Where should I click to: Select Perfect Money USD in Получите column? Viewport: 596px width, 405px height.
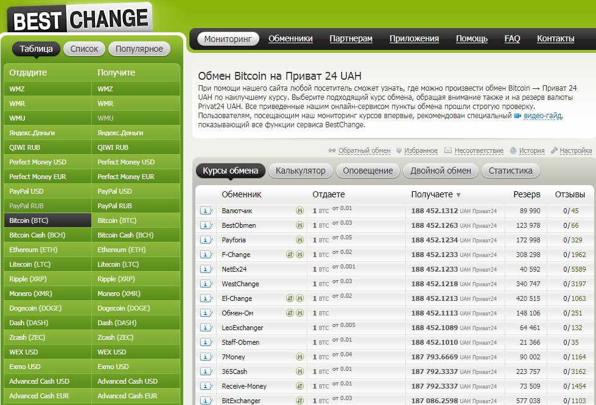pos(136,162)
